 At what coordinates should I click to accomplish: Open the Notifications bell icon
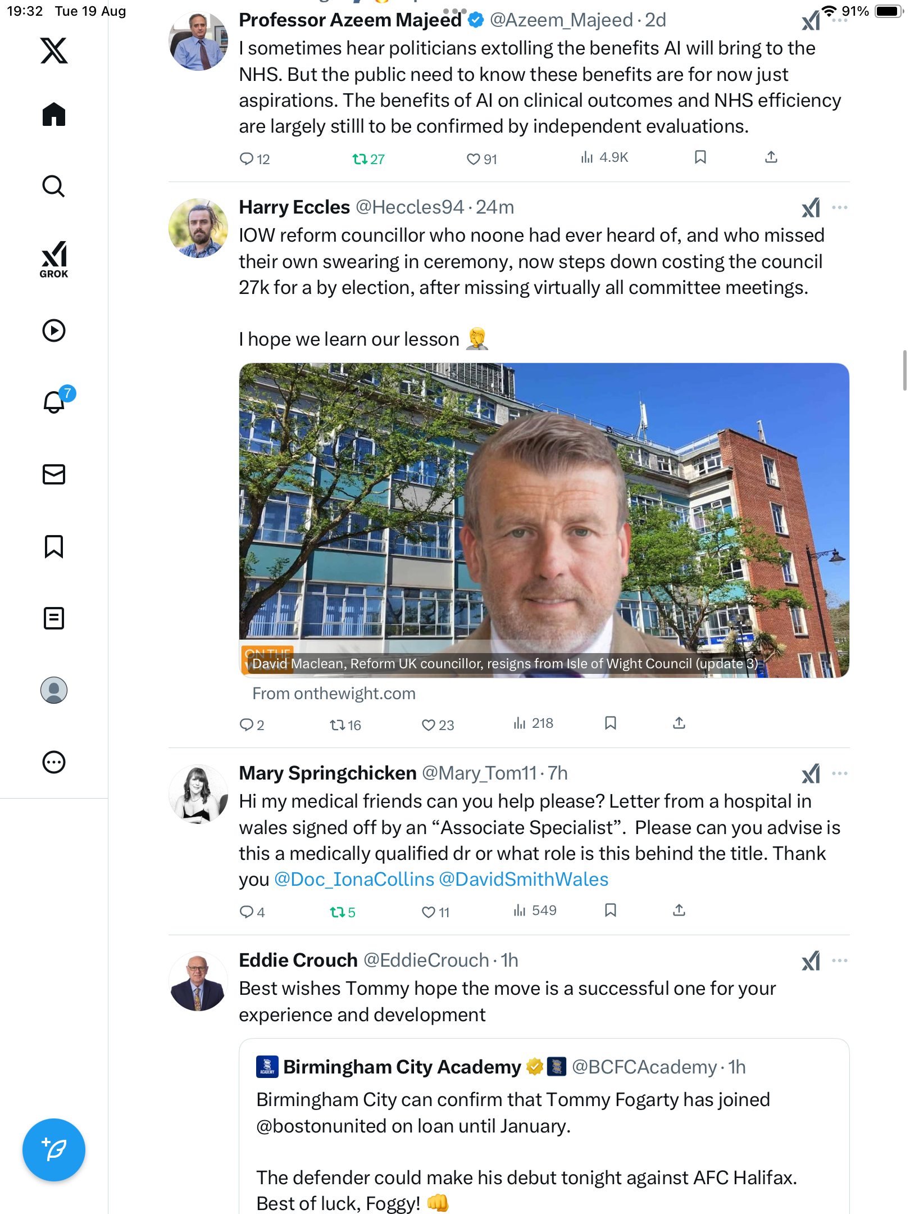54,402
